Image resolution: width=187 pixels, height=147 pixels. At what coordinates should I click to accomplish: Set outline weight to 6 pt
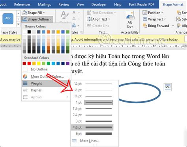92,134
